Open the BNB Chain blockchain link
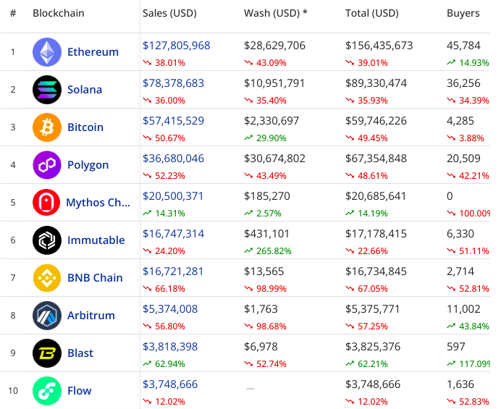Image resolution: width=501 pixels, height=409 pixels. click(x=95, y=278)
